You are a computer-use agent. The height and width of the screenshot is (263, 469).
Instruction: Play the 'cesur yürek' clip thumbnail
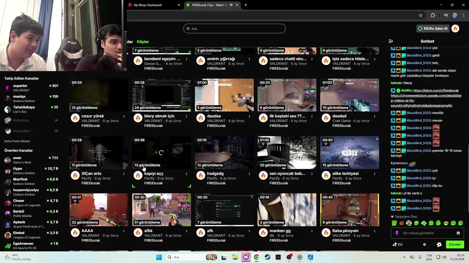click(99, 95)
